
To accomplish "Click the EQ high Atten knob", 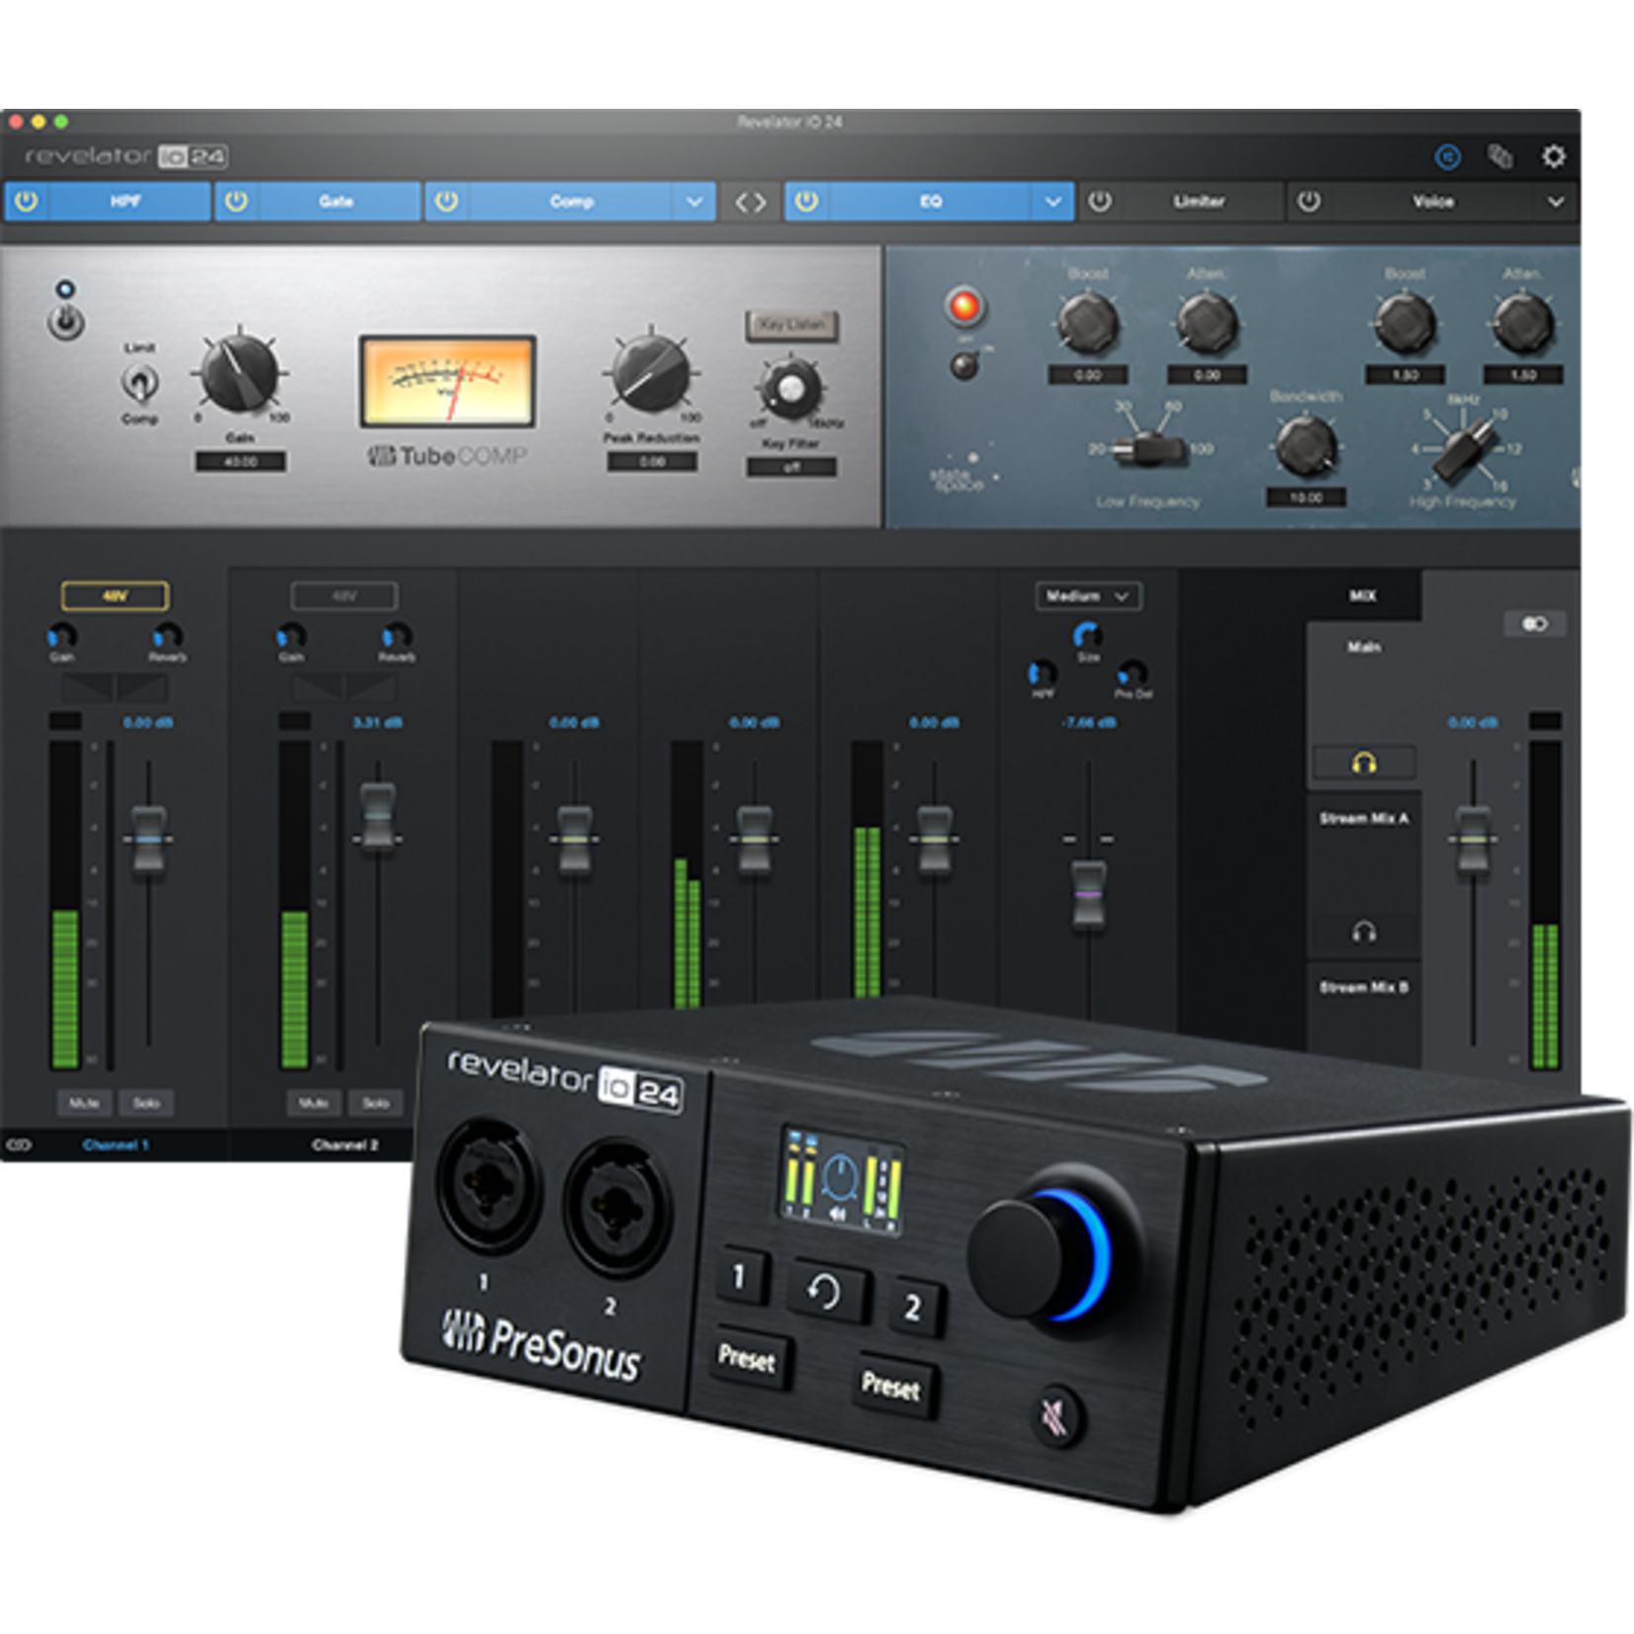I will pyautogui.click(x=1523, y=322).
